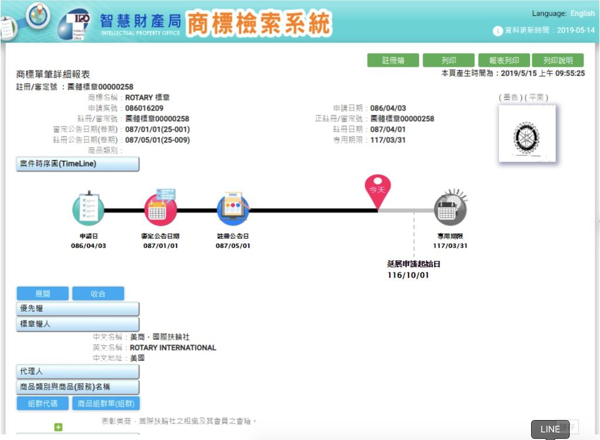The image size is (600, 440).
Task: Select 註冊公告日期 value 087/05/01(25-009)
Action: pos(157,140)
